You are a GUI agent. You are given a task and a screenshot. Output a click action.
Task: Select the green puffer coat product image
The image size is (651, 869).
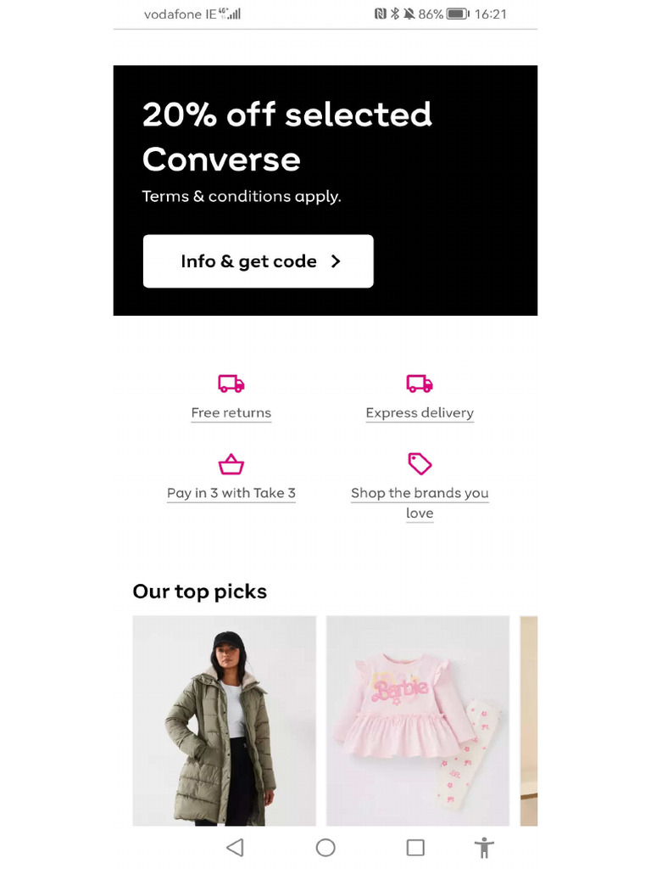[x=225, y=720]
